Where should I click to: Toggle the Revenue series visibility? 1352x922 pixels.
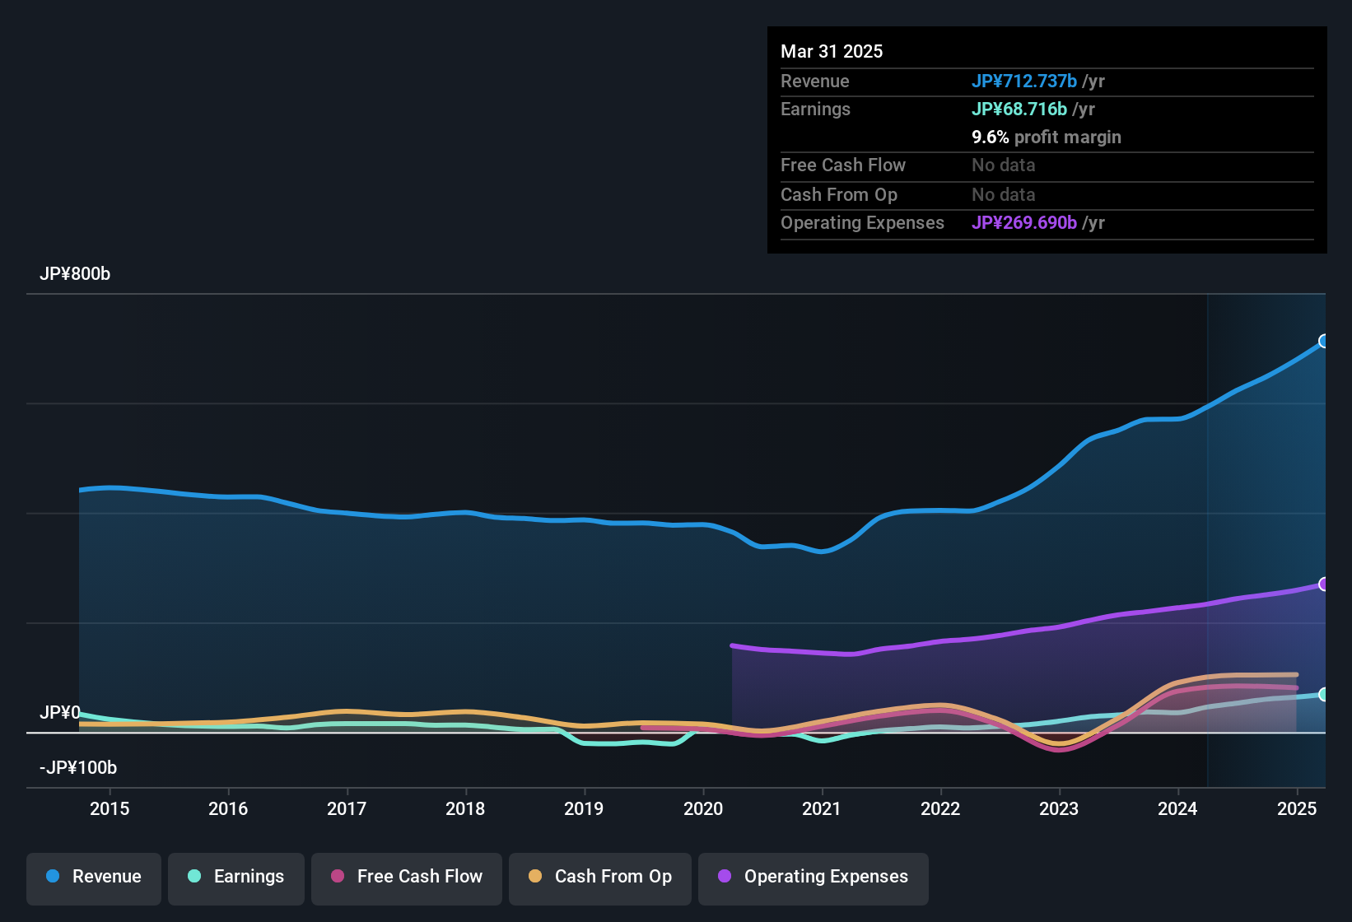pos(93,877)
